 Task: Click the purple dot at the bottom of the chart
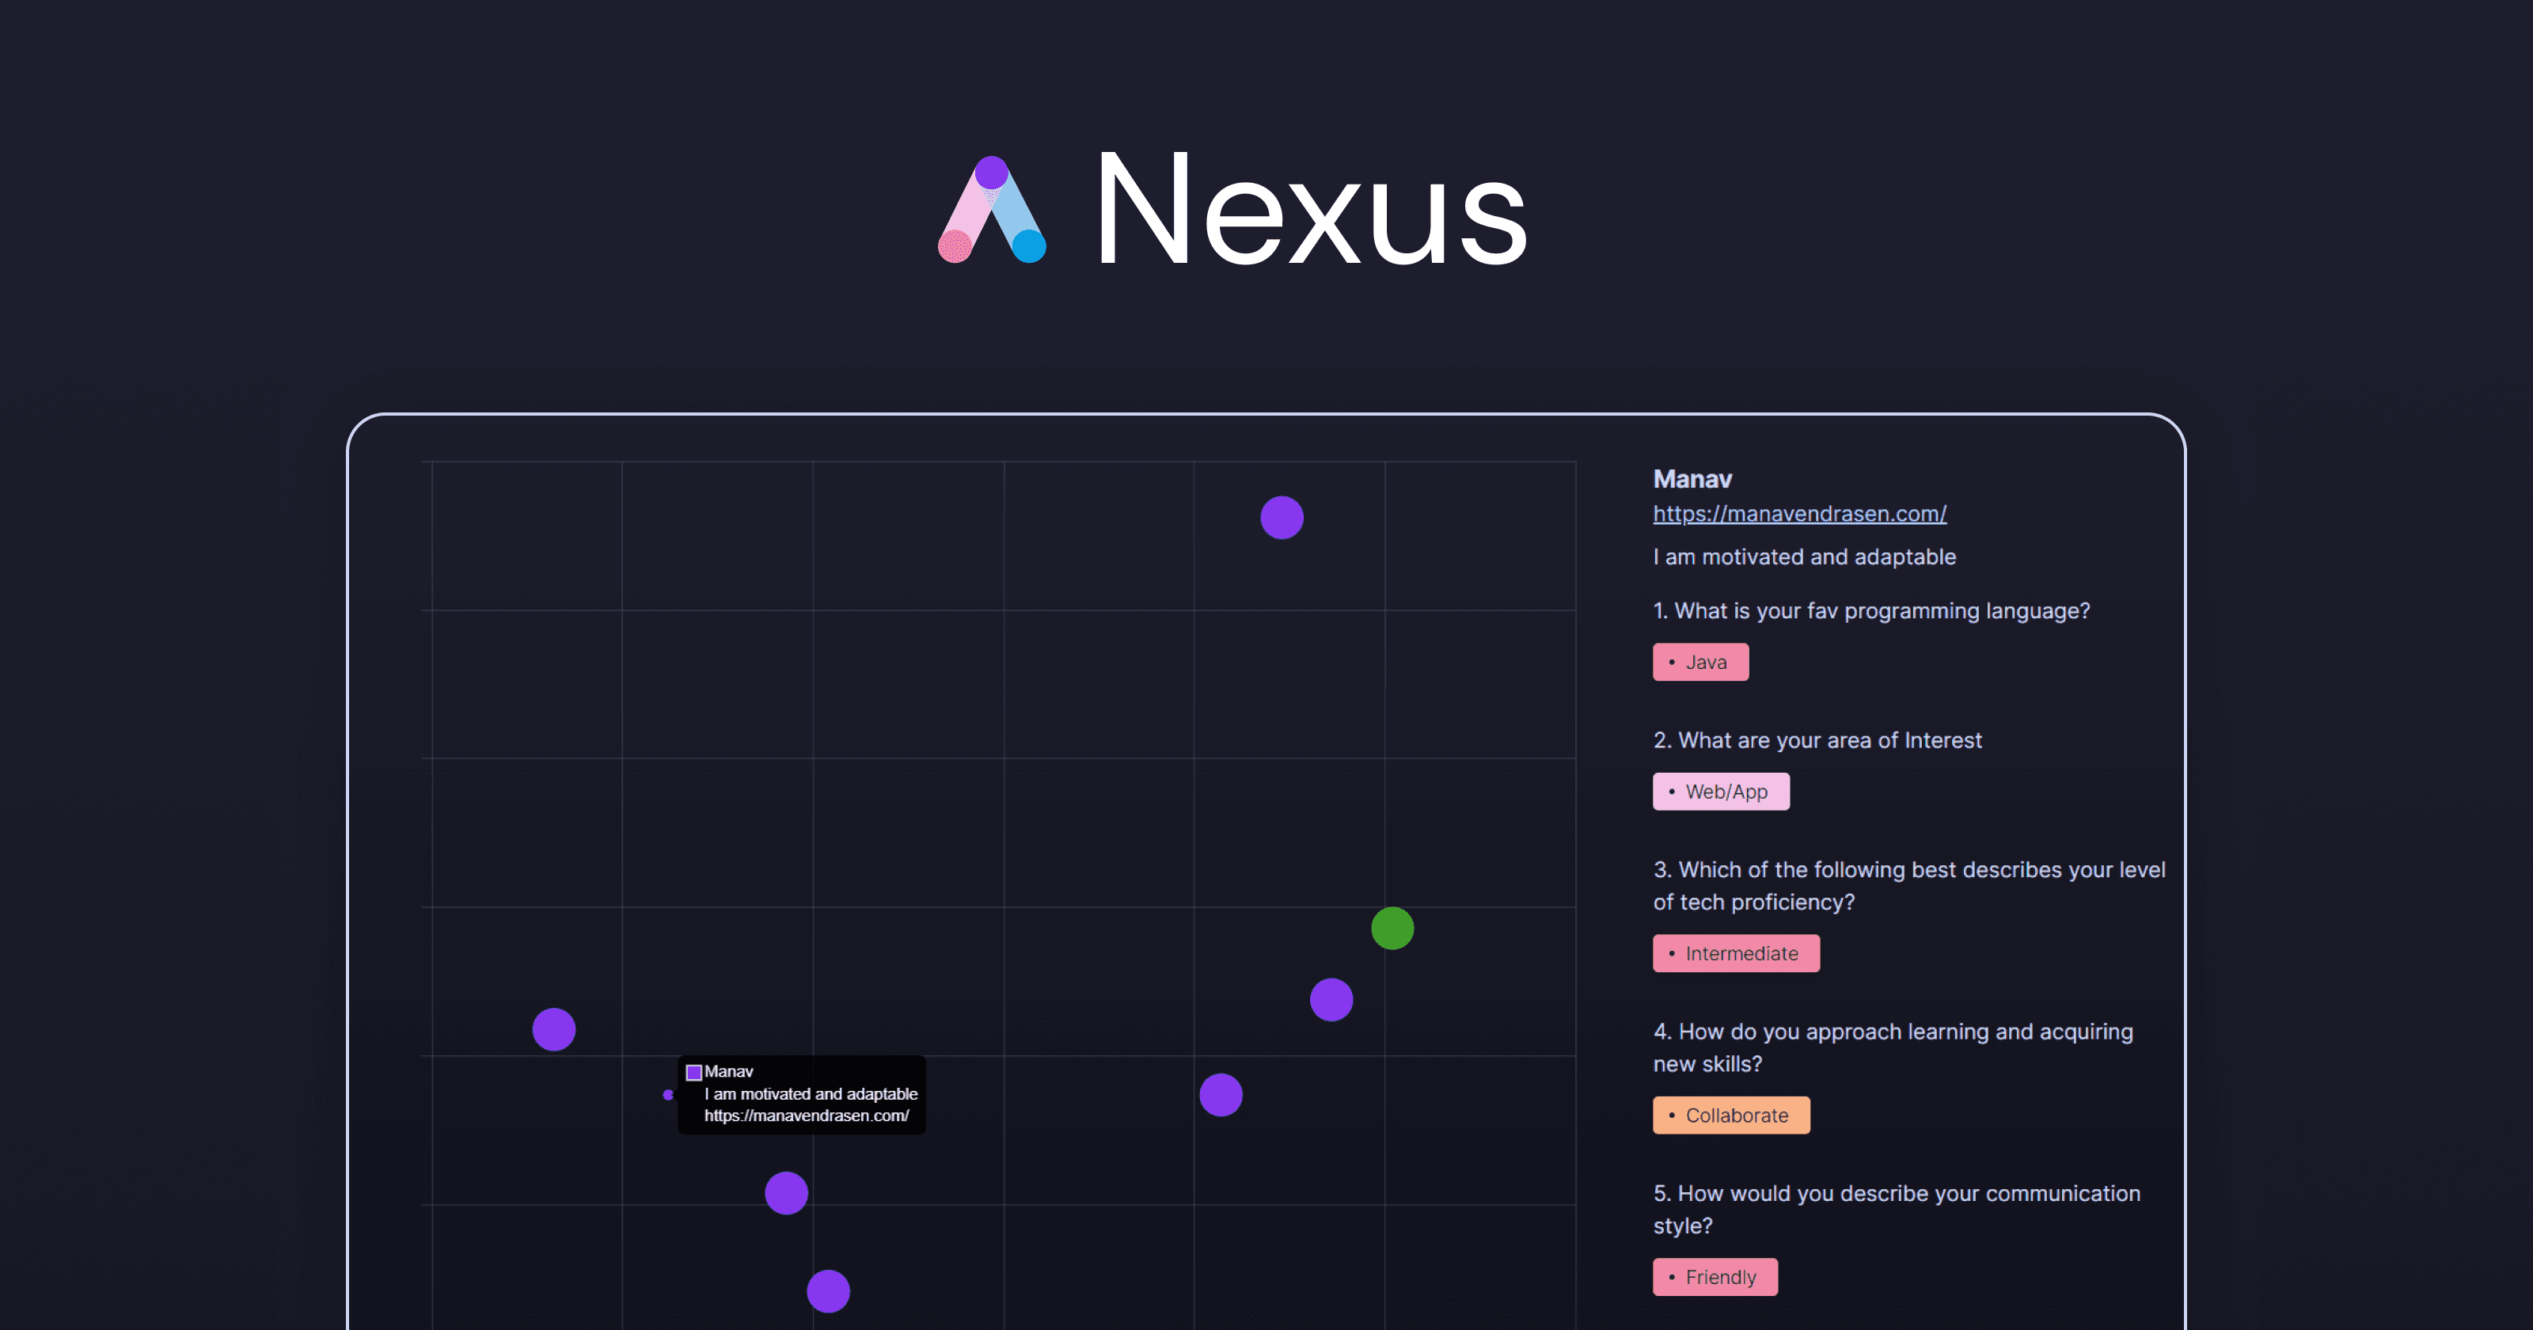click(x=828, y=1290)
